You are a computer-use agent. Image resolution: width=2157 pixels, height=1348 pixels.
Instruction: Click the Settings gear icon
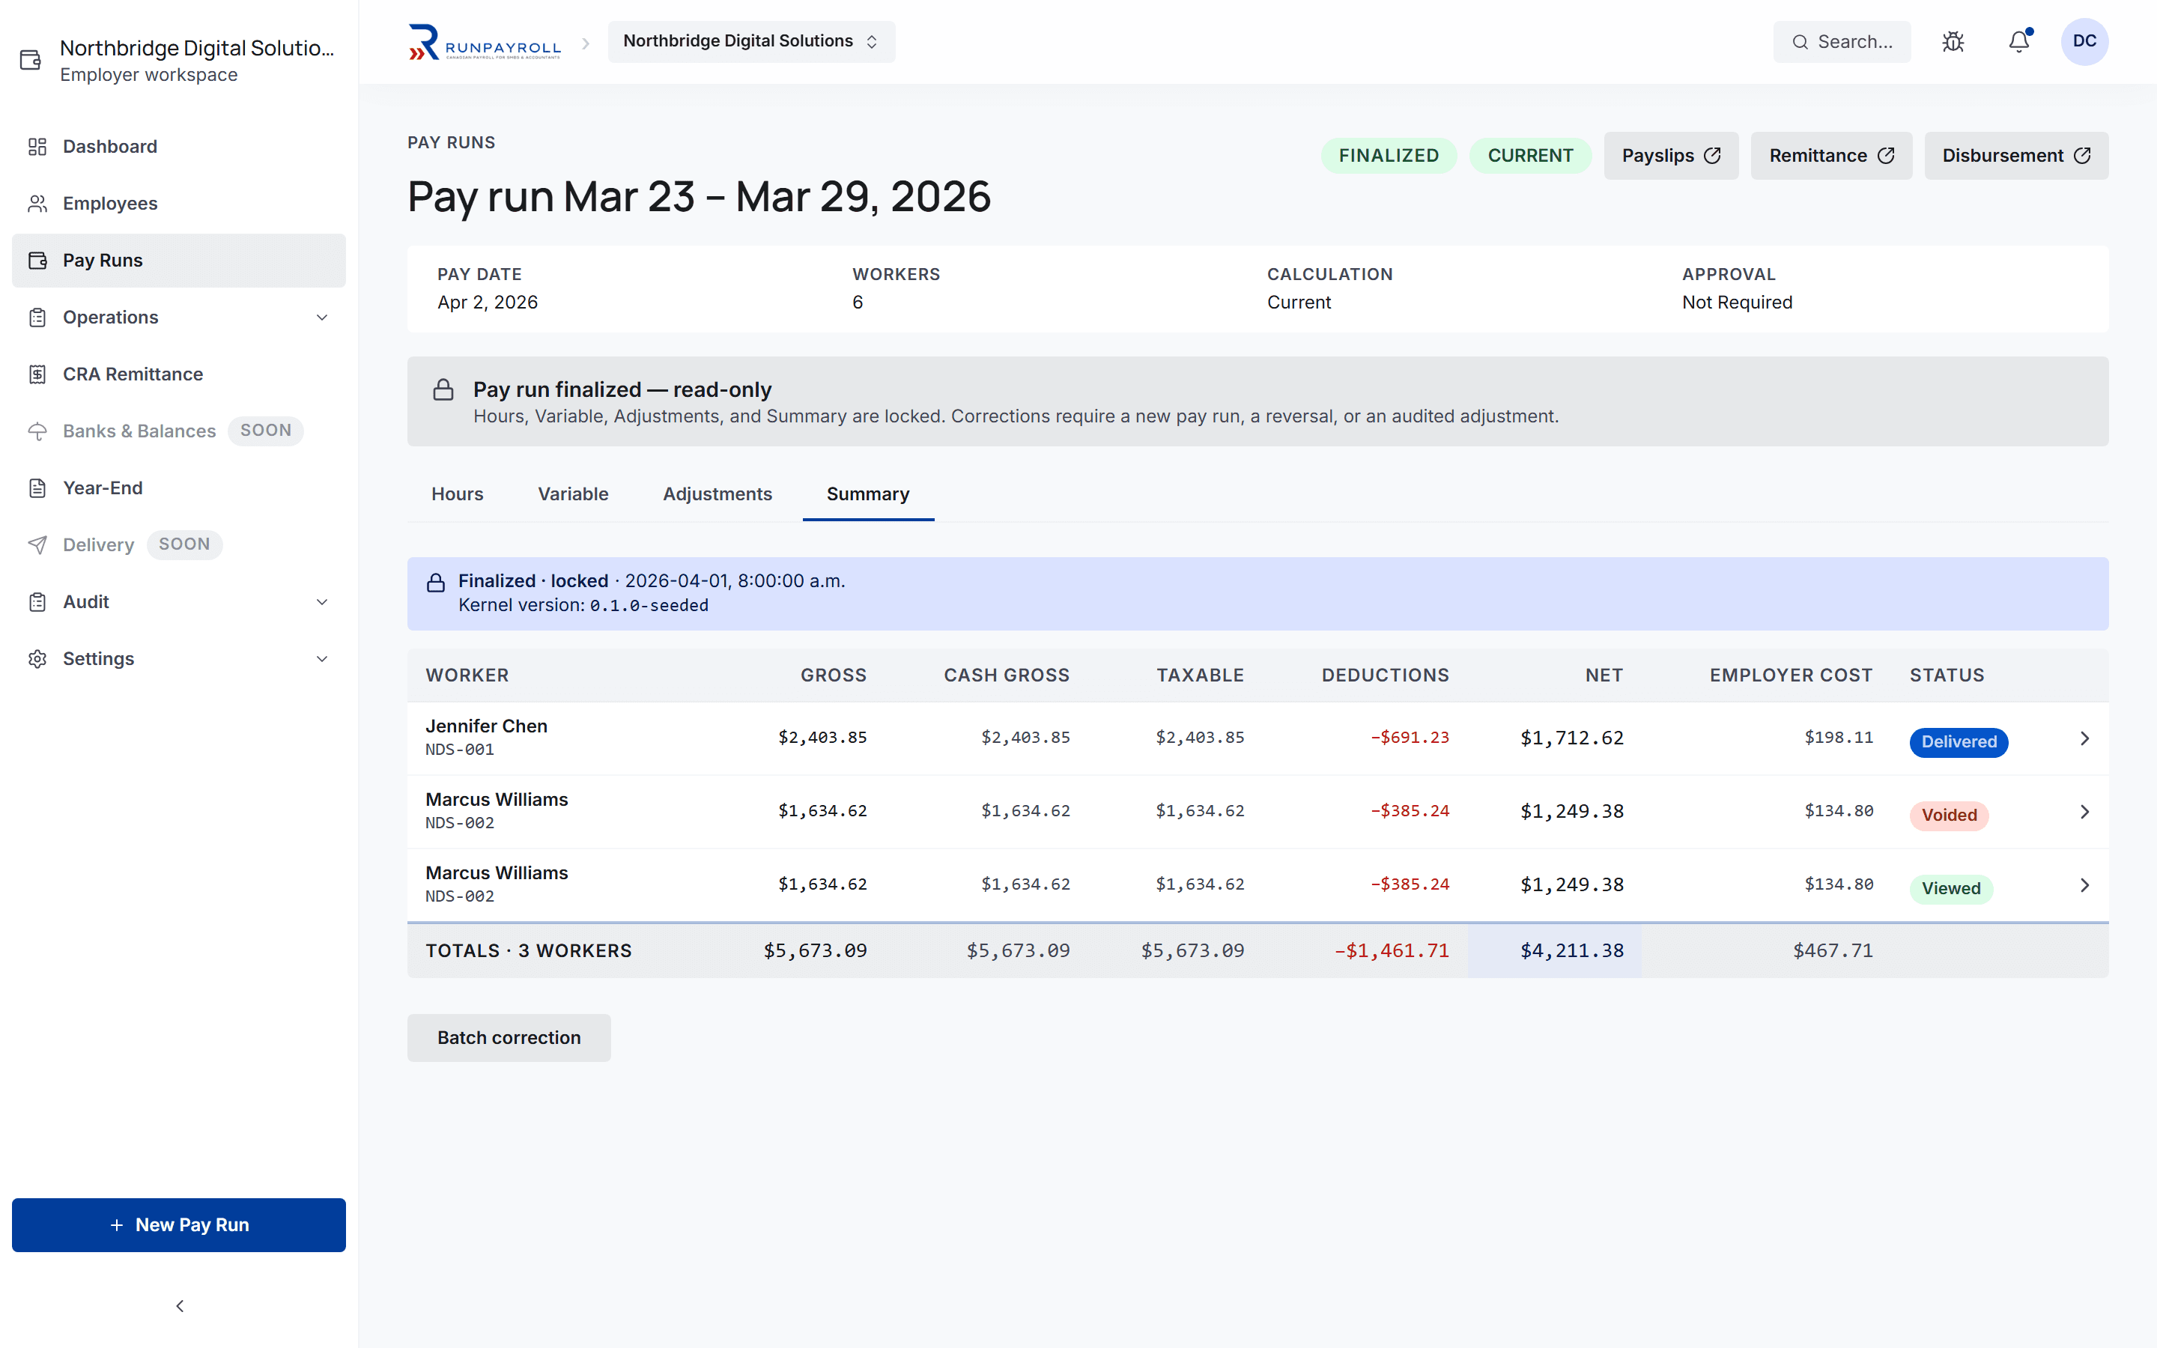point(37,659)
